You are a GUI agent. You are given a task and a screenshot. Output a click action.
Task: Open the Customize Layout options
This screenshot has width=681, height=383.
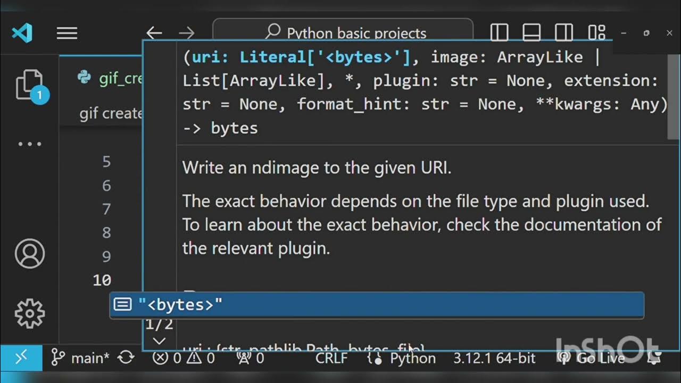click(596, 32)
